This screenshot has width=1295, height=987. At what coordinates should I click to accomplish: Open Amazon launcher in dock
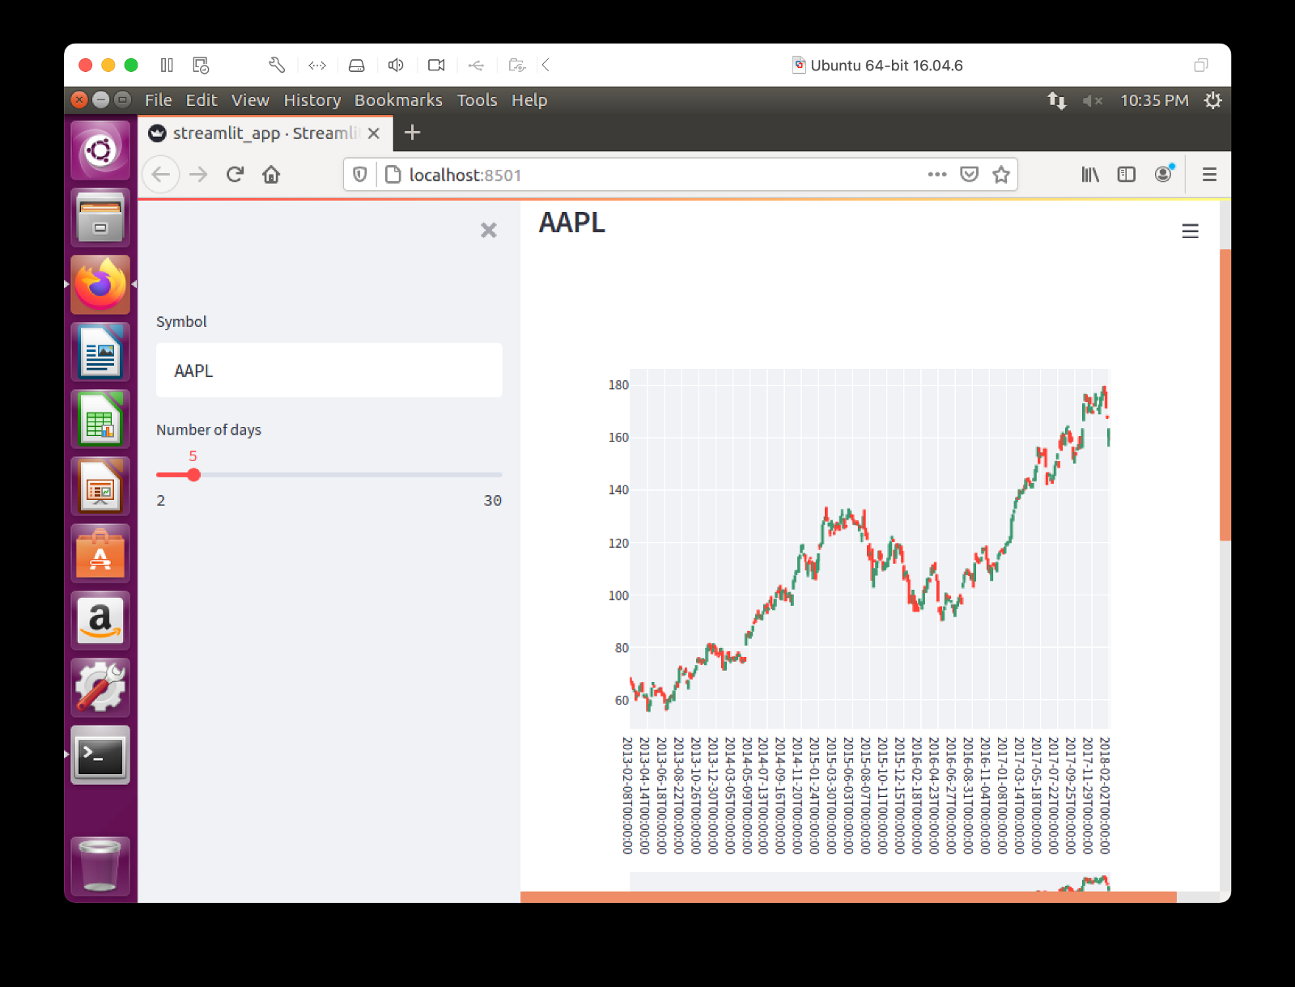click(100, 621)
